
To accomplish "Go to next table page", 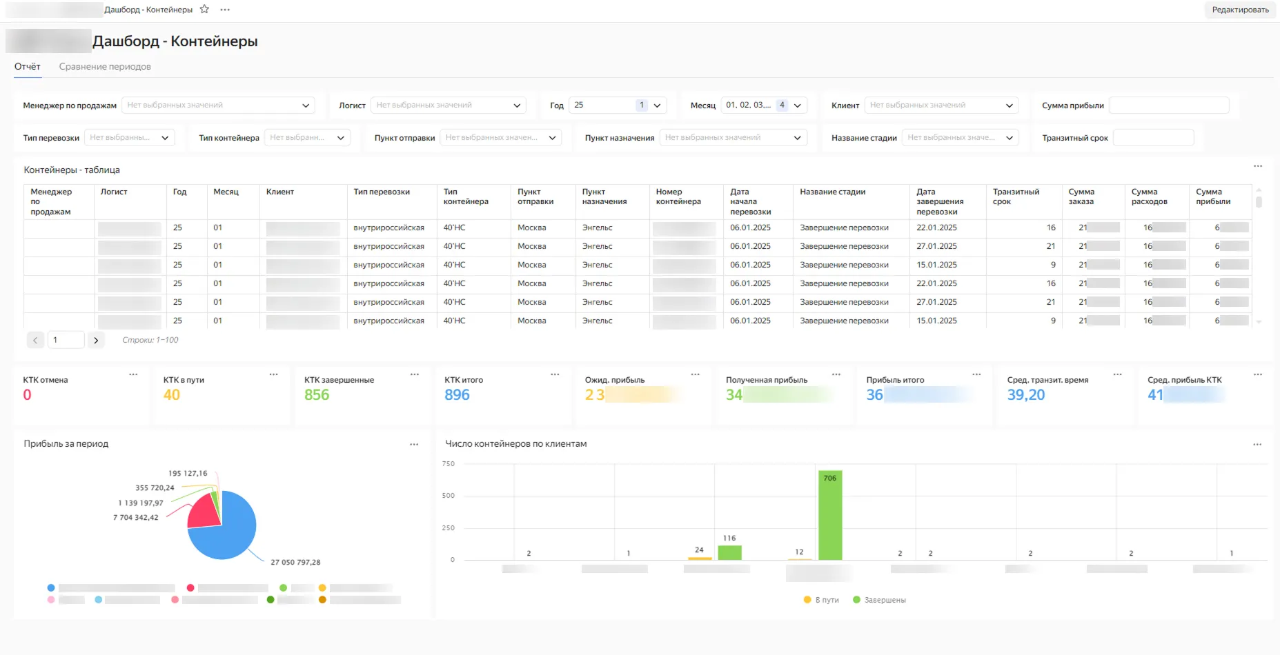I will pyautogui.click(x=96, y=340).
